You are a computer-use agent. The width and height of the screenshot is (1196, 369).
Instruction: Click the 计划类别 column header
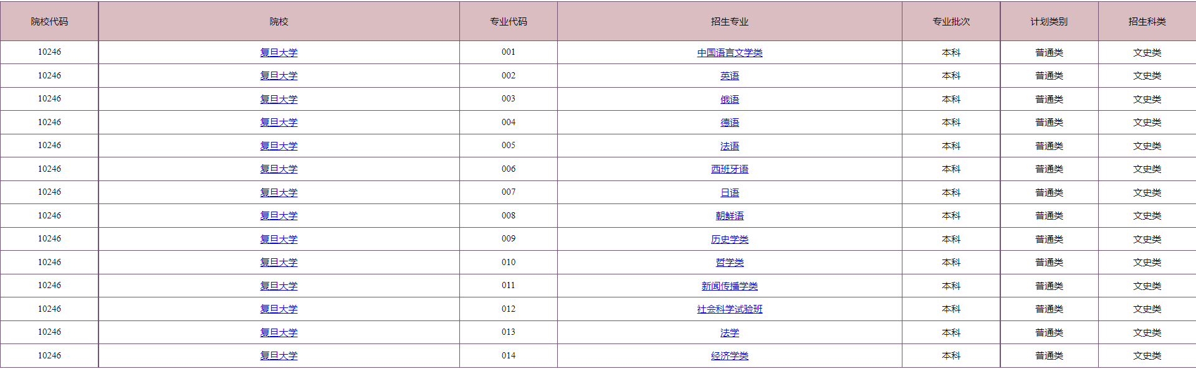(x=1049, y=21)
